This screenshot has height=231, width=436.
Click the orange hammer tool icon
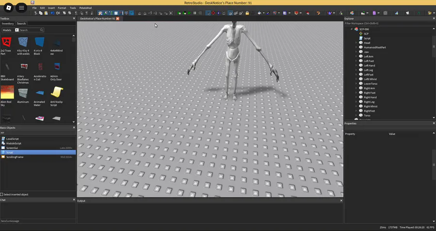[318, 13]
